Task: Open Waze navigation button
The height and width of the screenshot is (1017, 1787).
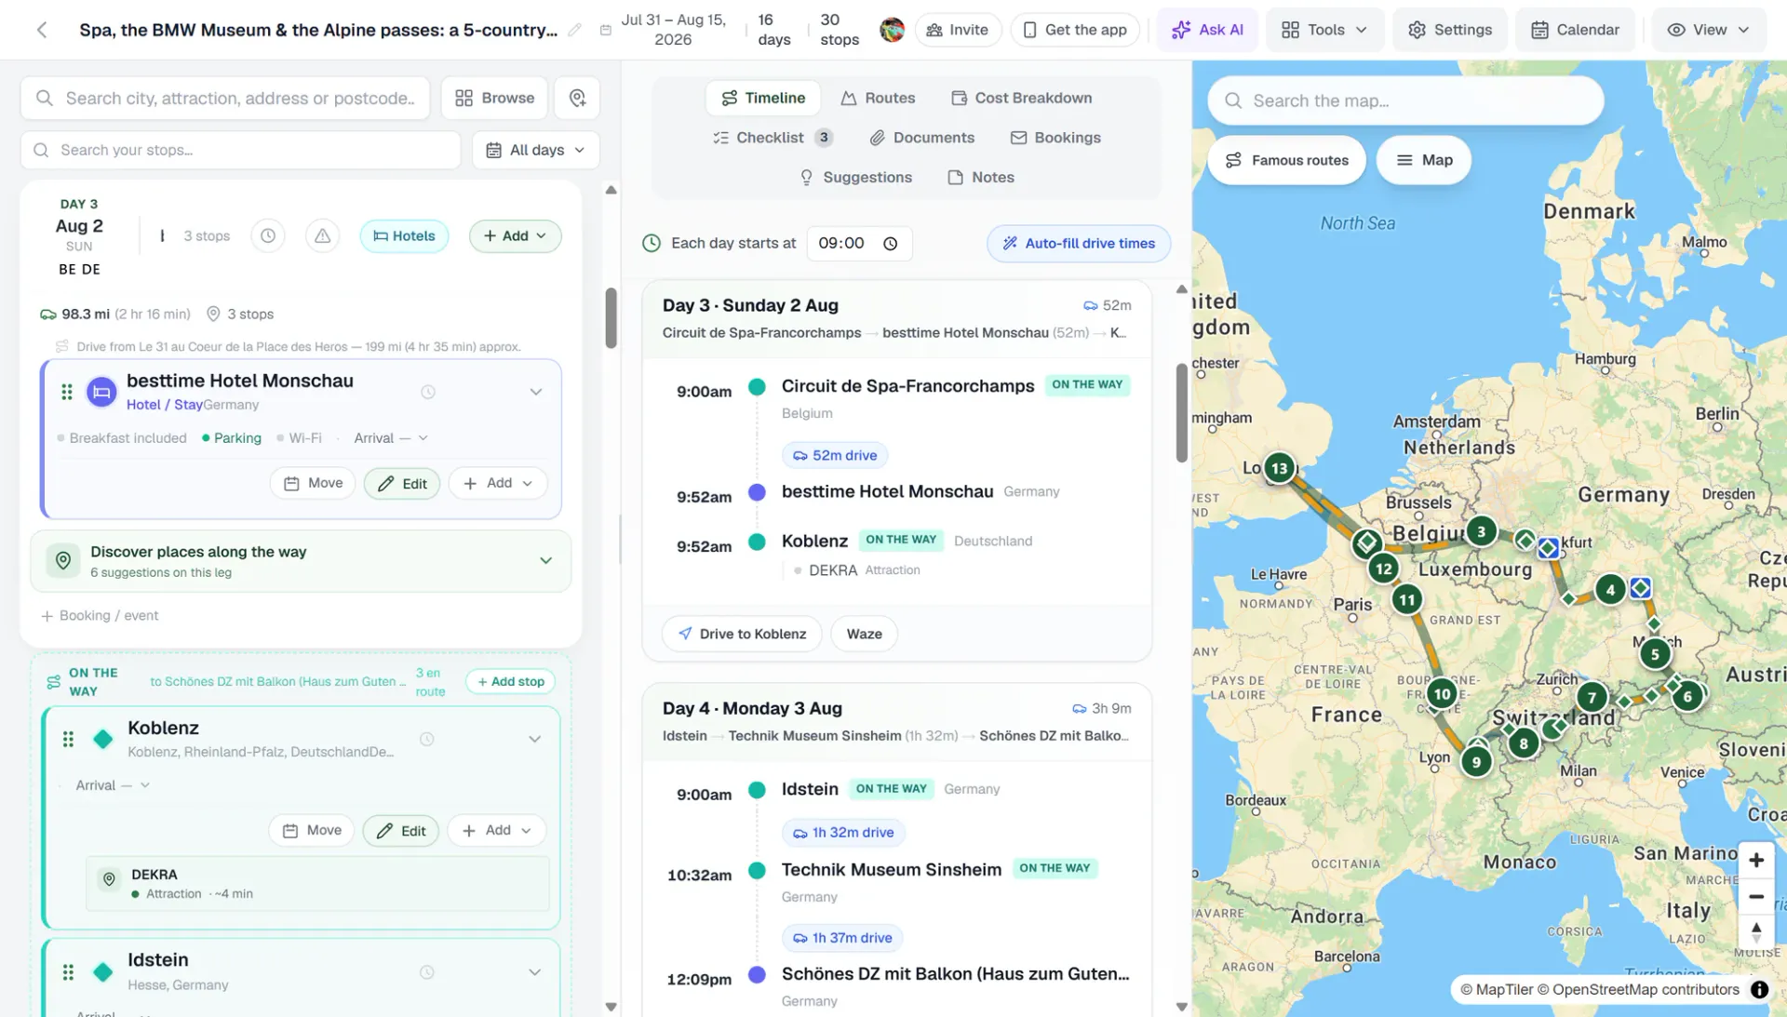Action: coord(864,634)
